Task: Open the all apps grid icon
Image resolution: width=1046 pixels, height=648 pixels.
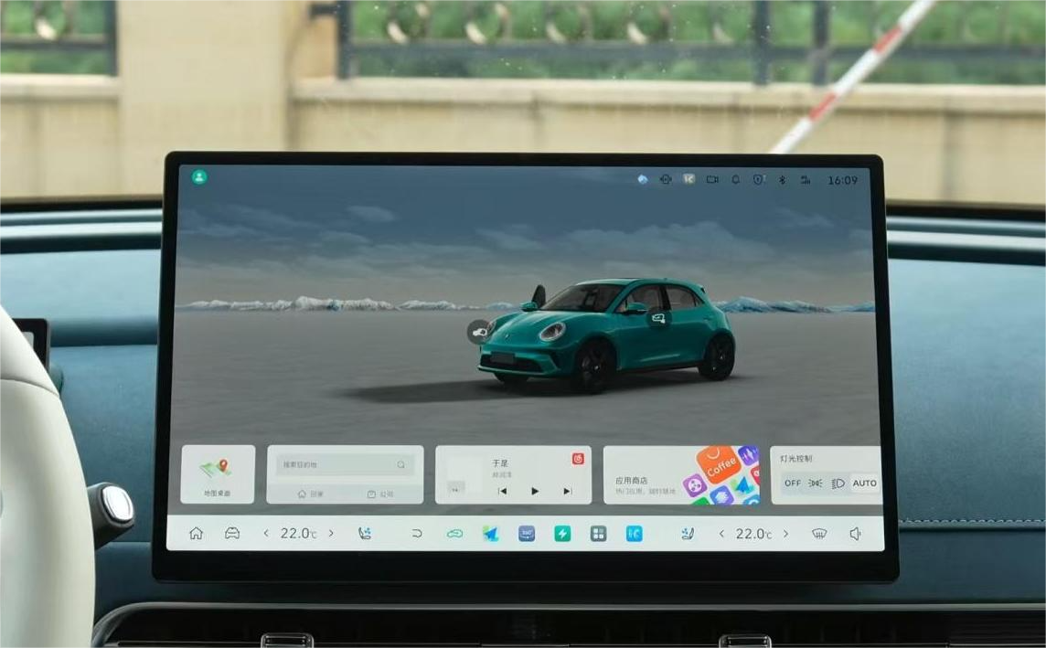Action: coord(598,534)
